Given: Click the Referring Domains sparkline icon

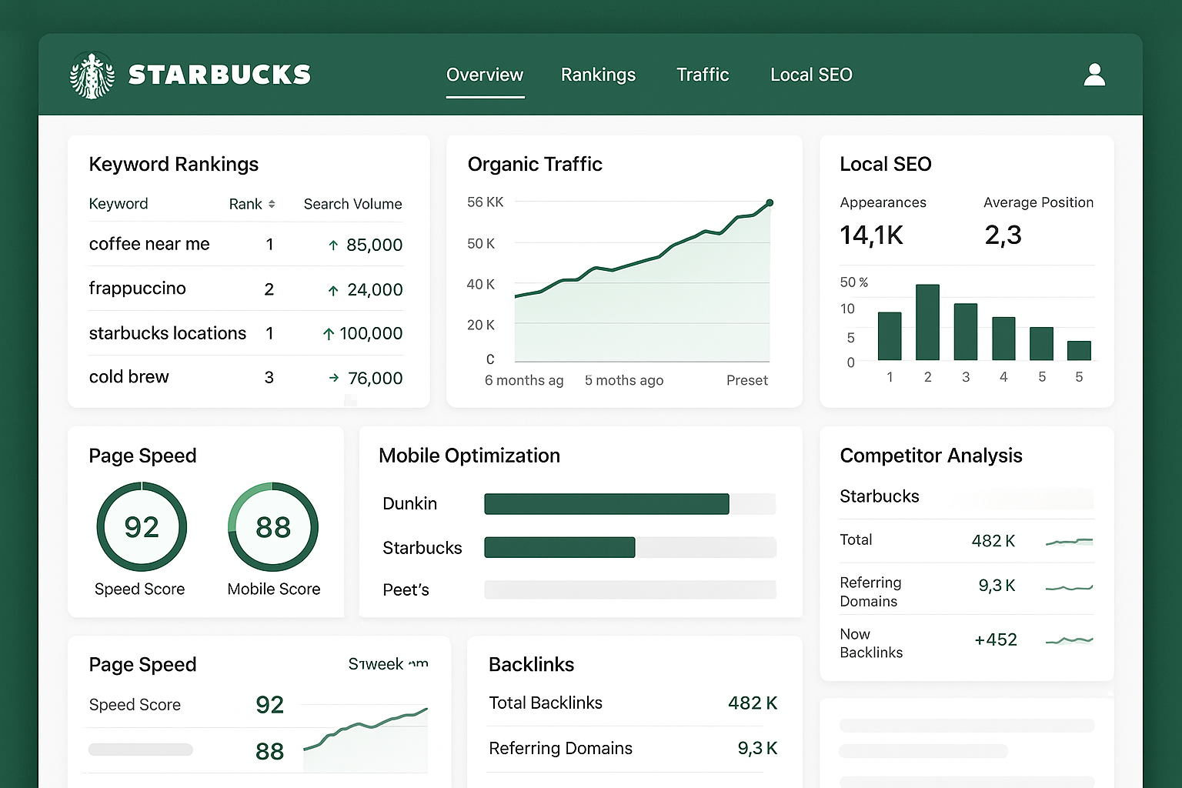Looking at the screenshot, I should (1069, 588).
